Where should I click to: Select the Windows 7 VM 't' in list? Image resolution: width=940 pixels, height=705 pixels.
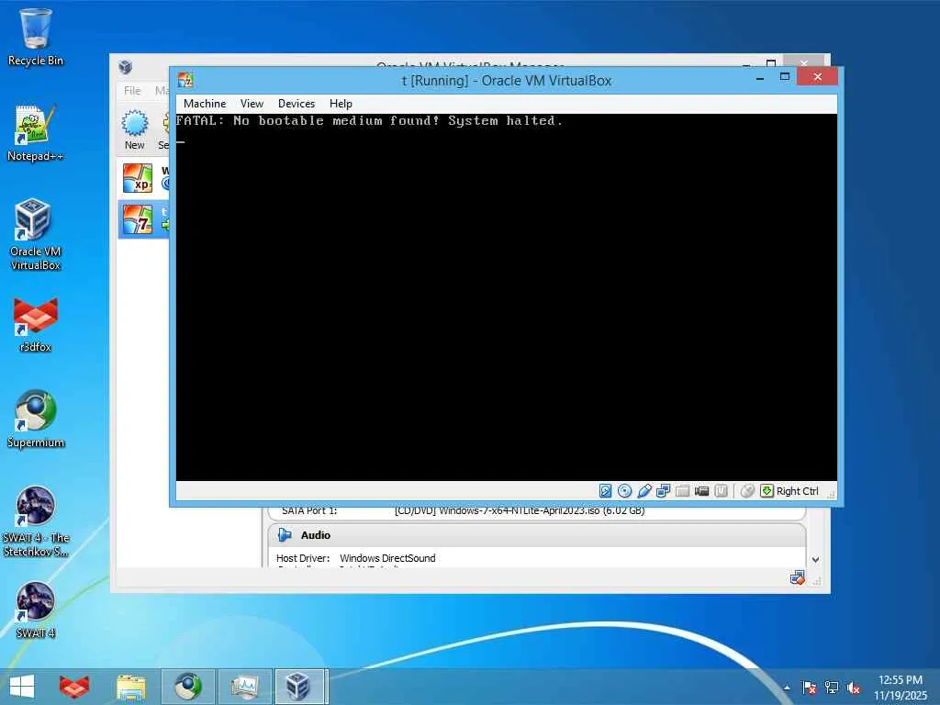point(144,219)
